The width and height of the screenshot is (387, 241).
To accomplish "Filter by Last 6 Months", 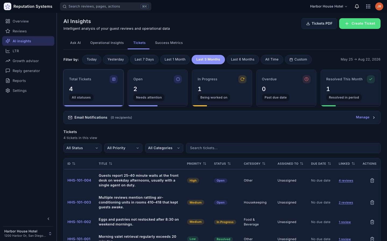I will (x=243, y=59).
